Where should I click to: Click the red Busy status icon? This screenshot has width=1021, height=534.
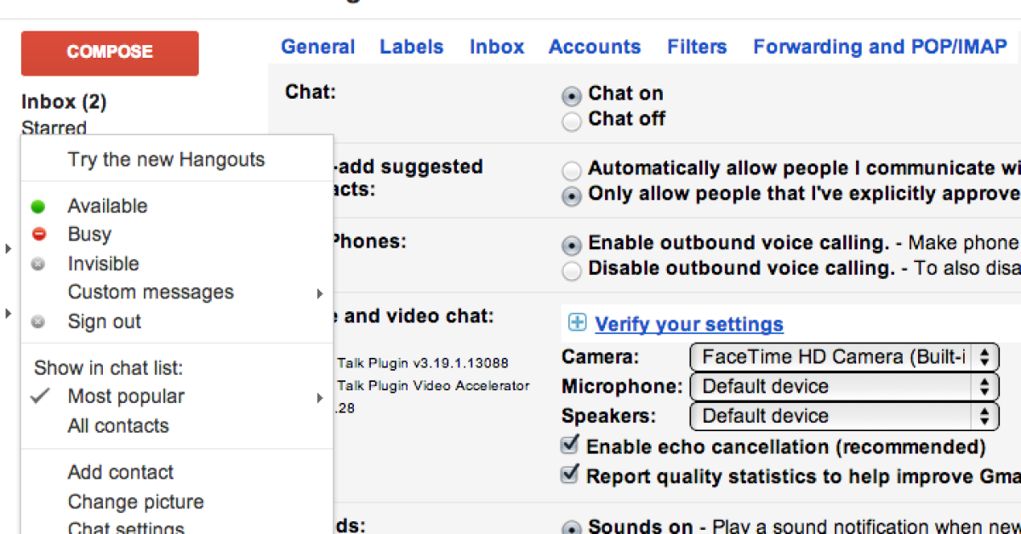[x=37, y=235]
